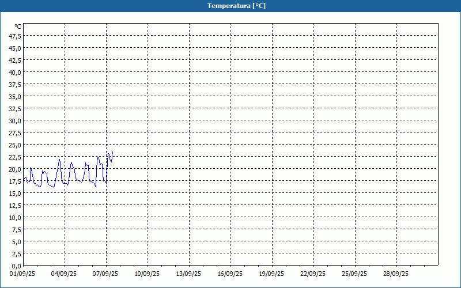Select the 15,0 y-axis label
Viewport: 461px width, 288px height.
(16, 194)
